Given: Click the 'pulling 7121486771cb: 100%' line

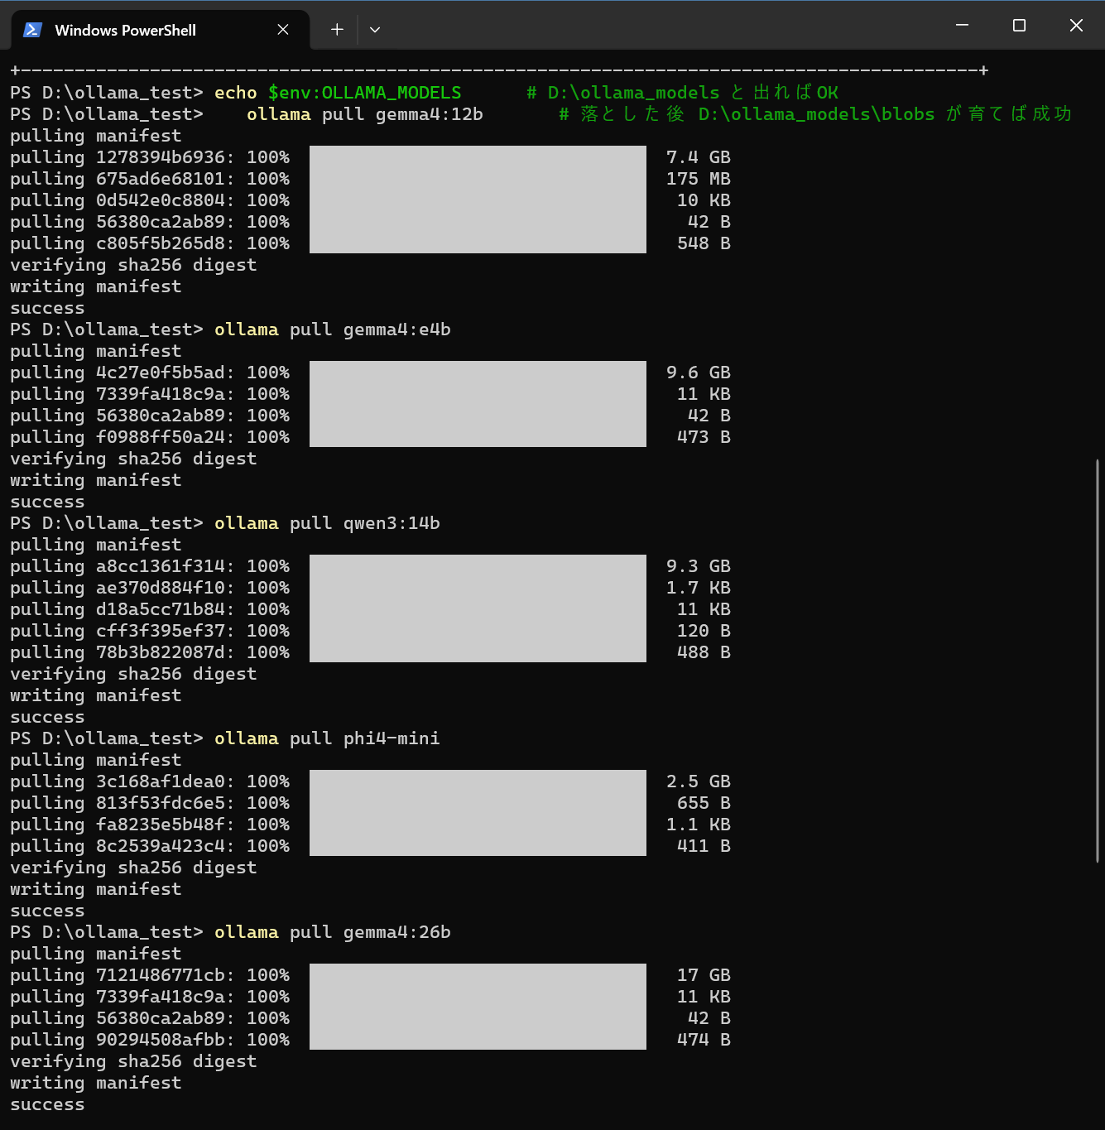Looking at the screenshot, I should pos(150,975).
